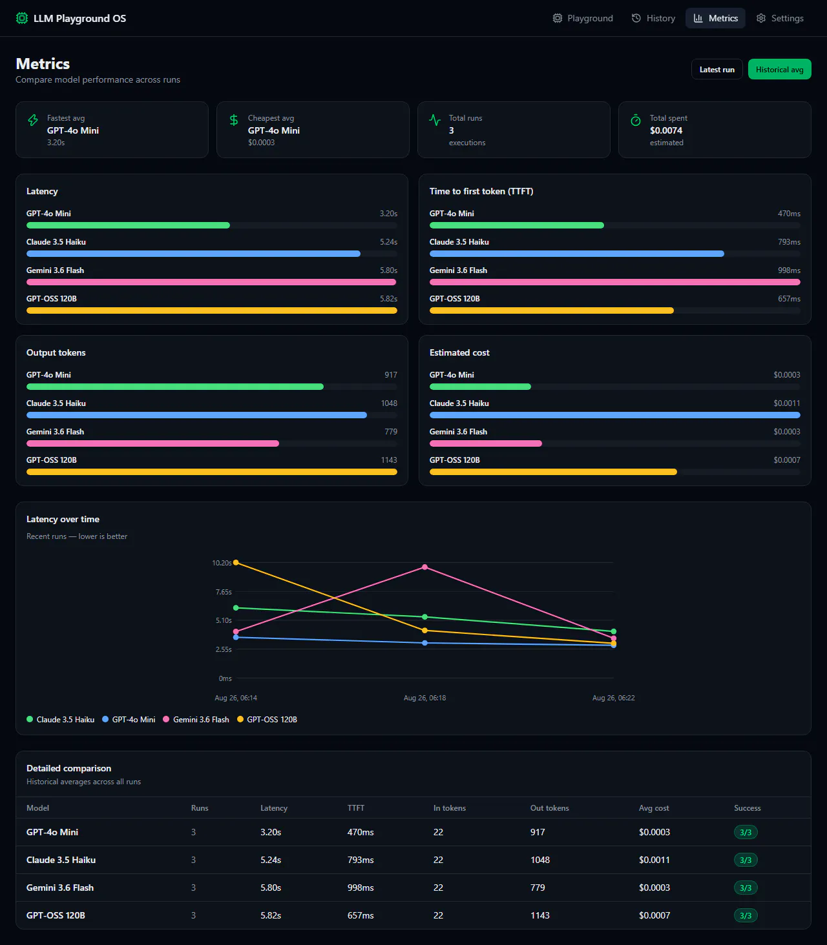The width and height of the screenshot is (827, 945).
Task: Click the 1143 out tokens table cell
Action: coord(540,915)
